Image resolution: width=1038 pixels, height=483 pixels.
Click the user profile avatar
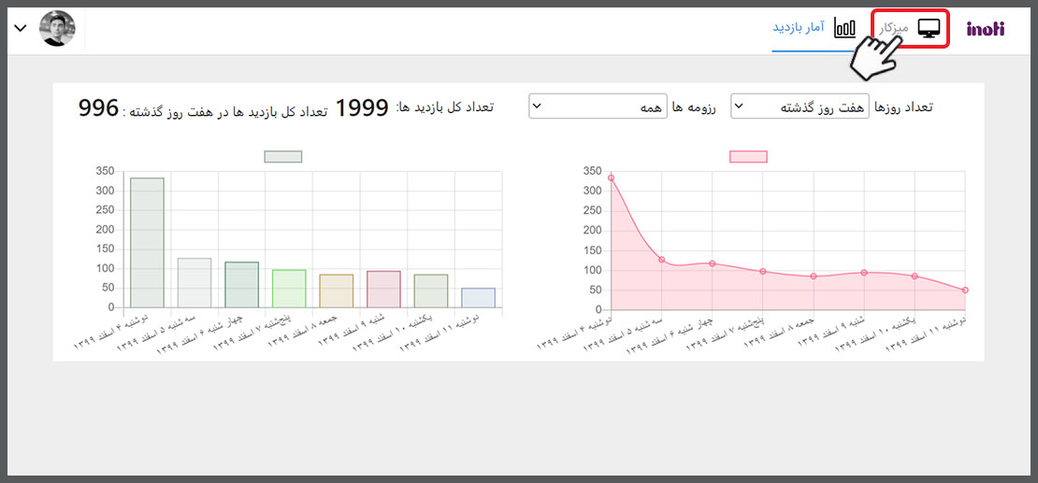[57, 29]
